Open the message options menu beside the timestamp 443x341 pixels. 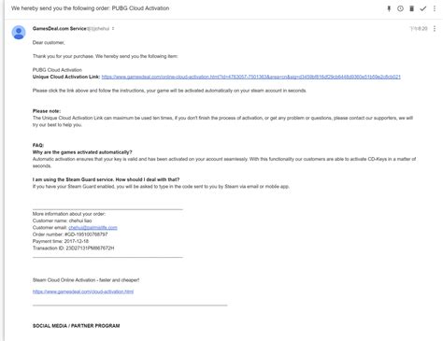[435, 29]
